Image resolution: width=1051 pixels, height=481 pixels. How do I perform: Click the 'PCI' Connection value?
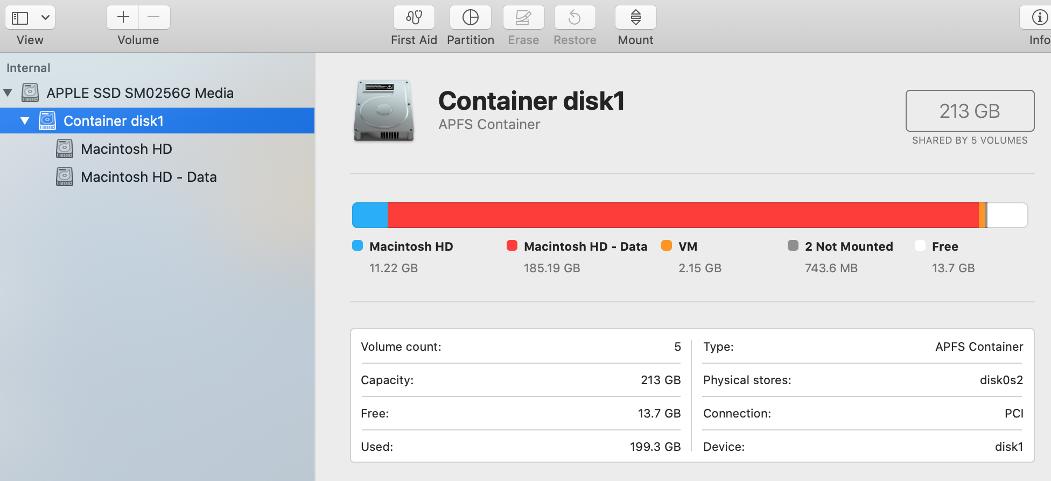coord(1014,413)
